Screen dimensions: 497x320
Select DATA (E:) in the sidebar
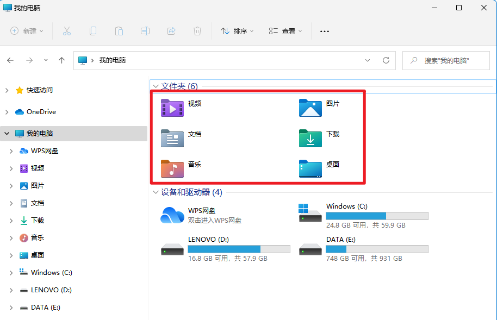tap(45, 308)
